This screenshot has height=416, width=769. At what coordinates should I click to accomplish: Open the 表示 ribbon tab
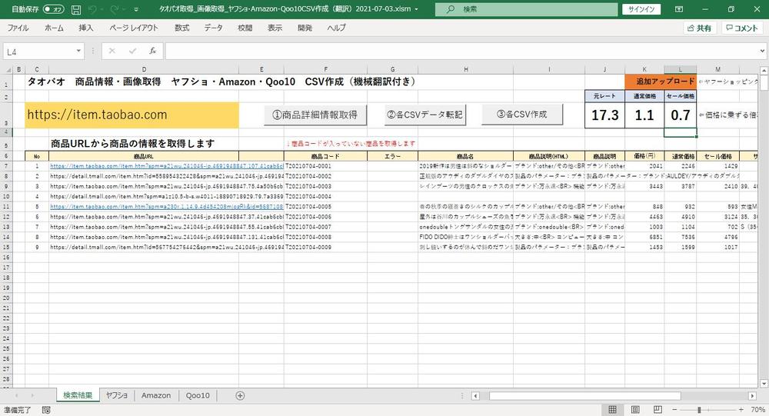pos(275,28)
